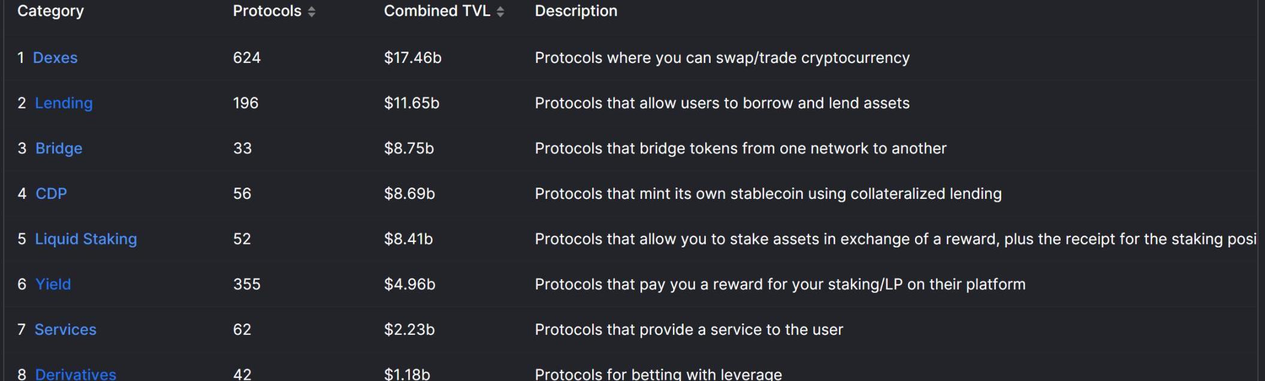Click the Yield protocols count 355
The width and height of the screenshot is (1265, 381).
[246, 284]
